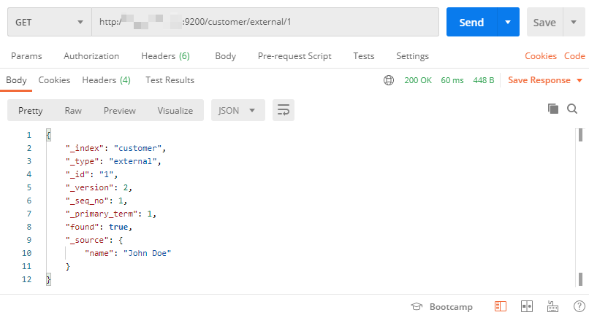The width and height of the screenshot is (589, 315).
Task: Open the JSON format dropdown
Action: [x=238, y=110]
